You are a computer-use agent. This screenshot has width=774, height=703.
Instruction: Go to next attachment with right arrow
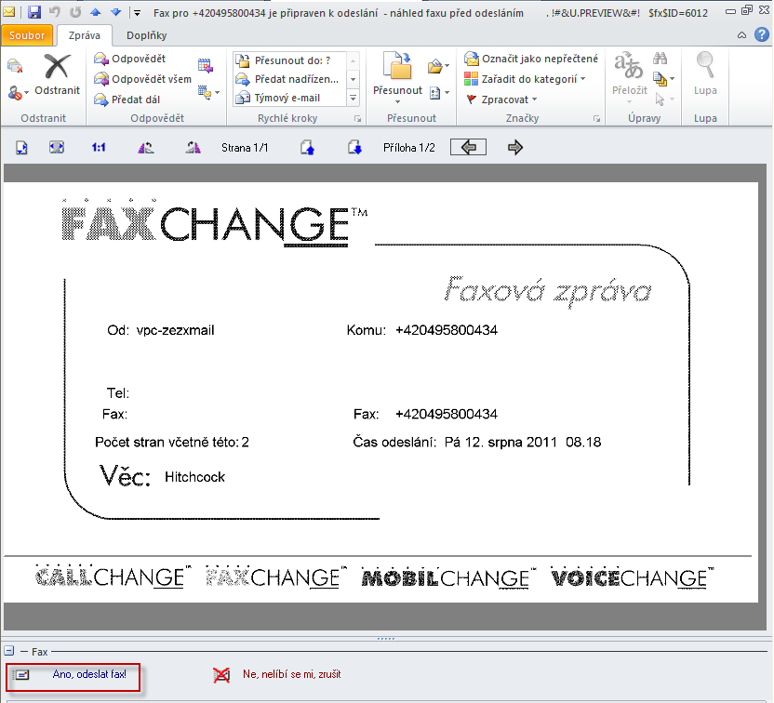click(x=514, y=147)
